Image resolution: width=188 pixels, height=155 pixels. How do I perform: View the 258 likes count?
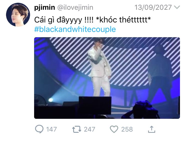pyautogui.click(x=127, y=130)
